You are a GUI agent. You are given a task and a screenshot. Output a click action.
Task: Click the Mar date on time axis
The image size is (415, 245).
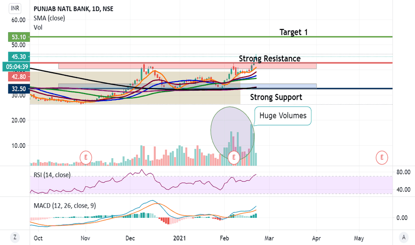coord(269,238)
